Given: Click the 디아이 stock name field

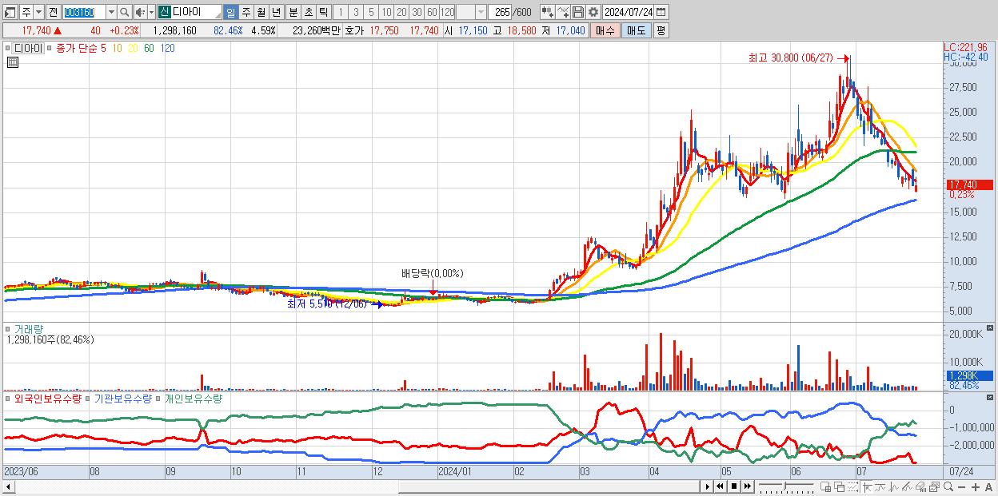Looking at the screenshot, I should tap(196, 12).
